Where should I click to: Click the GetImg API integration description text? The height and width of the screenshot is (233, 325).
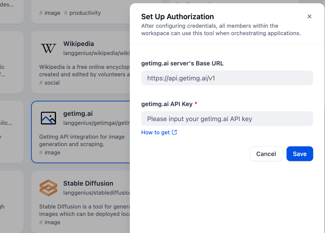pyautogui.click(x=82, y=141)
